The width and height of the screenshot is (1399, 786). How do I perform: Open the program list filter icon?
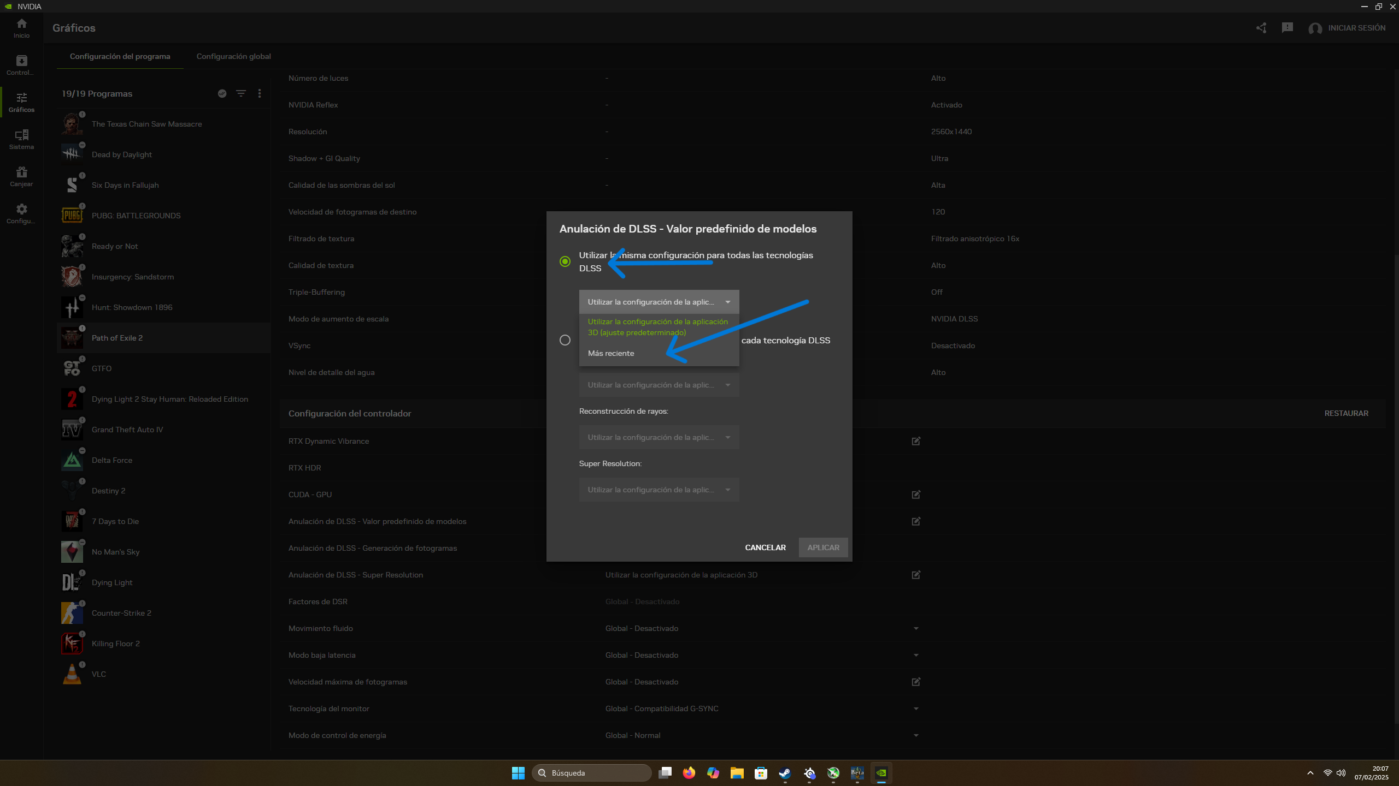point(240,93)
